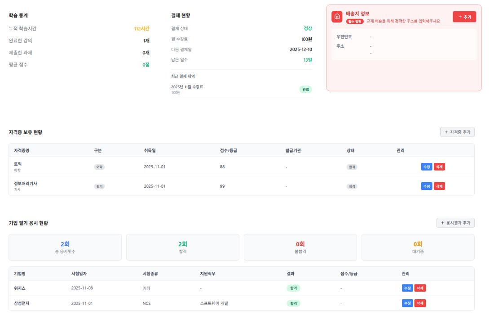Image resolution: width=490 pixels, height=324 pixels.
Task: Click the 필기 badge next to 정보처리기사
Action: (x=99, y=186)
